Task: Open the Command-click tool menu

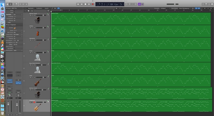Action: (x=120, y=8)
